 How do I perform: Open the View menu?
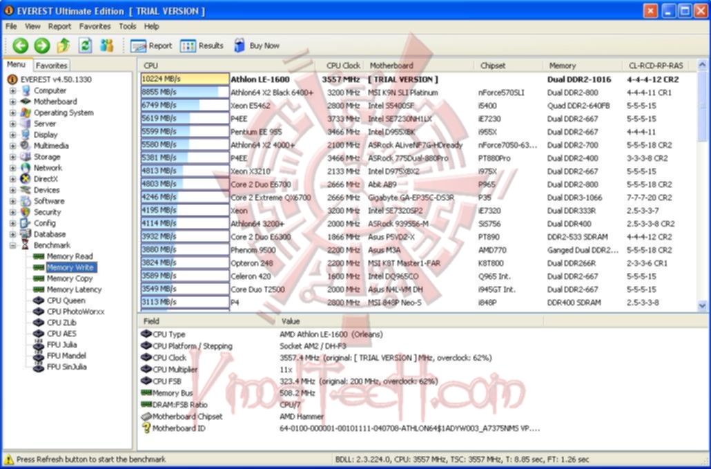point(32,26)
